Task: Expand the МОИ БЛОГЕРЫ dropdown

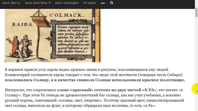Action: tap(38, 3)
